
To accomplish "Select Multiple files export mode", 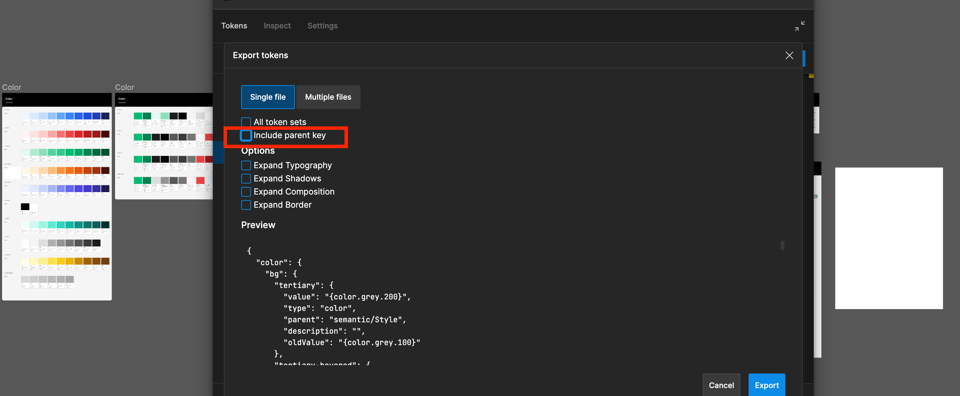I will tap(328, 97).
